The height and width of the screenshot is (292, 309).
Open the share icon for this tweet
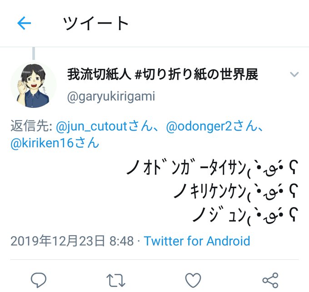[270, 280]
